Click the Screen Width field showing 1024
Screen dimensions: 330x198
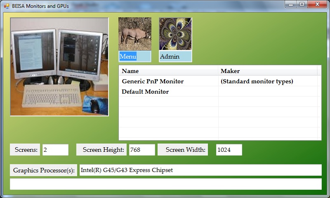[229, 150]
